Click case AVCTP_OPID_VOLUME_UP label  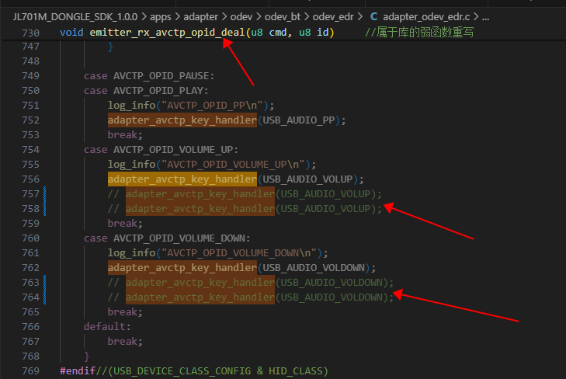(x=161, y=149)
